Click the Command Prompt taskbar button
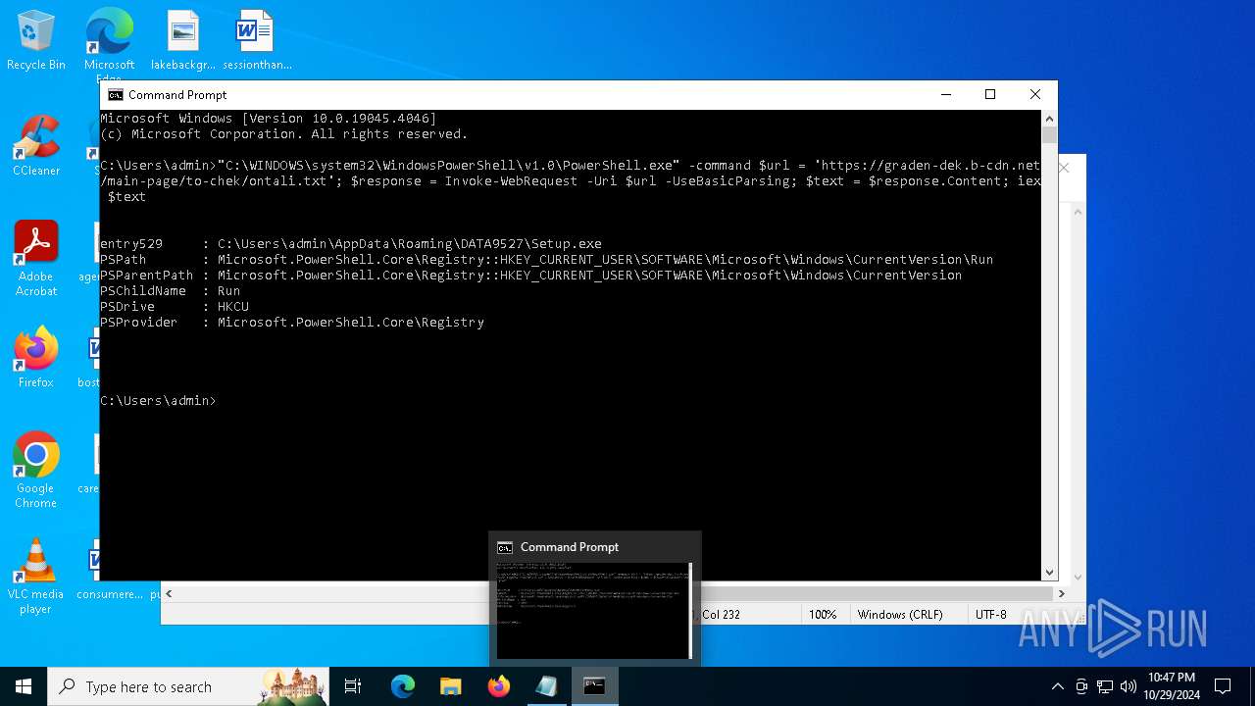This screenshot has width=1255, height=706. pos(594,686)
